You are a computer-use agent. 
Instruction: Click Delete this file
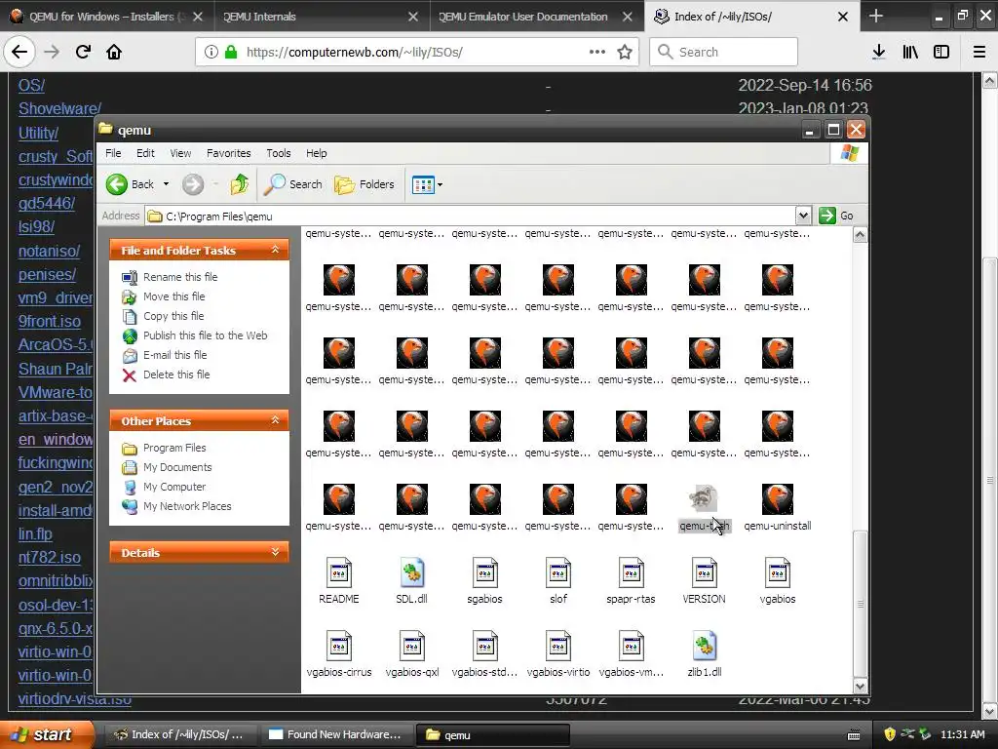(x=176, y=374)
